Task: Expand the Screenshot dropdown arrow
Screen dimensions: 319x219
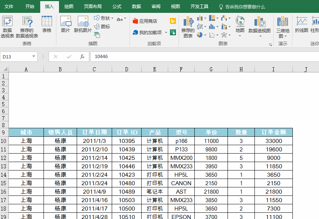Action: [125, 18]
